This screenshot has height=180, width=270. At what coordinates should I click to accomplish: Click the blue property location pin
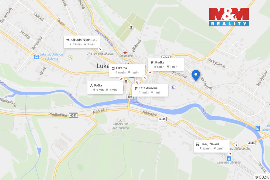(x=196, y=75)
